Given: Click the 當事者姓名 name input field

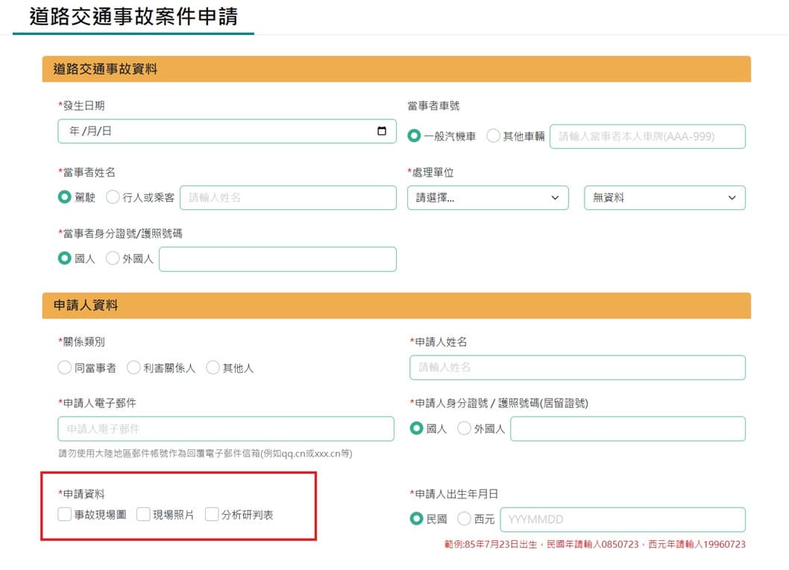Looking at the screenshot, I should pos(288,197).
